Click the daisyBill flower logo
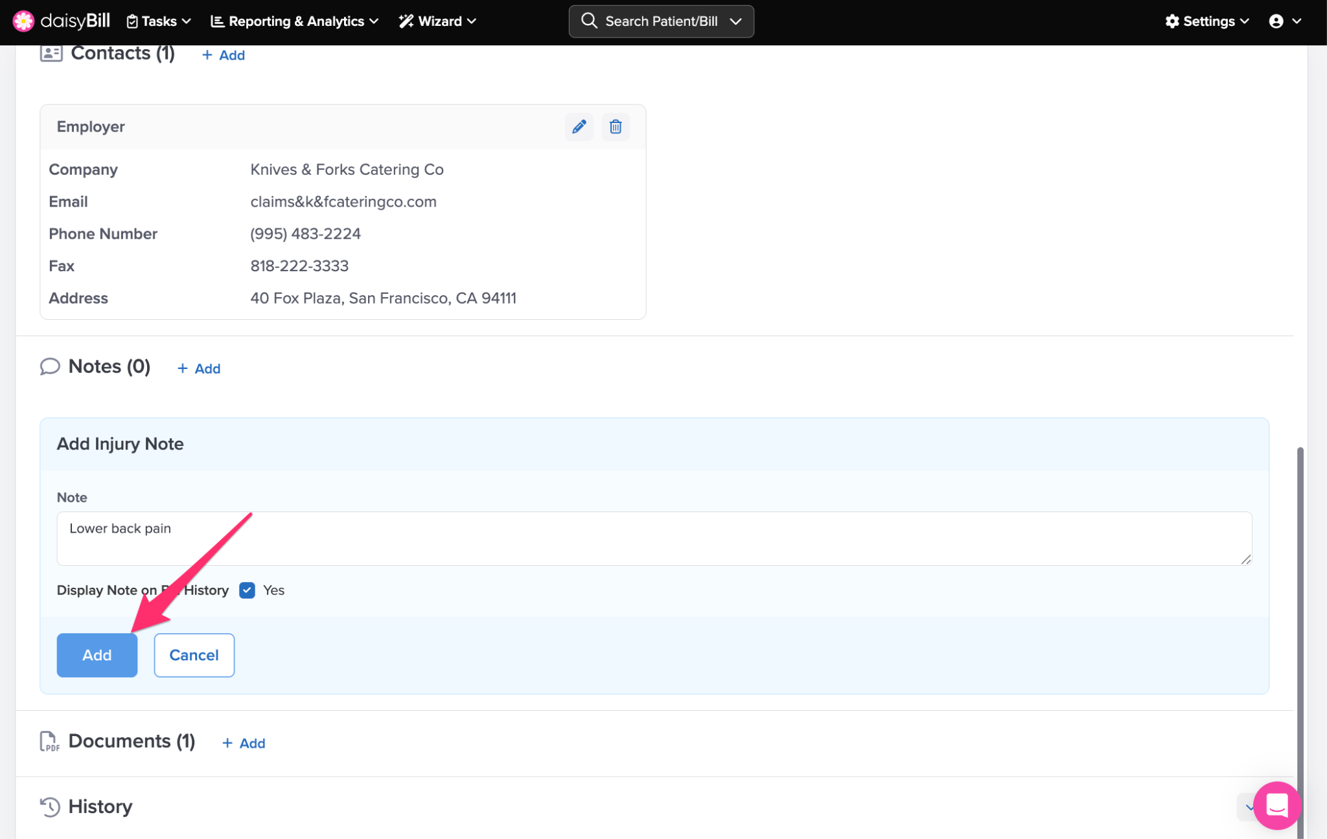This screenshot has height=839, width=1327. (x=23, y=21)
